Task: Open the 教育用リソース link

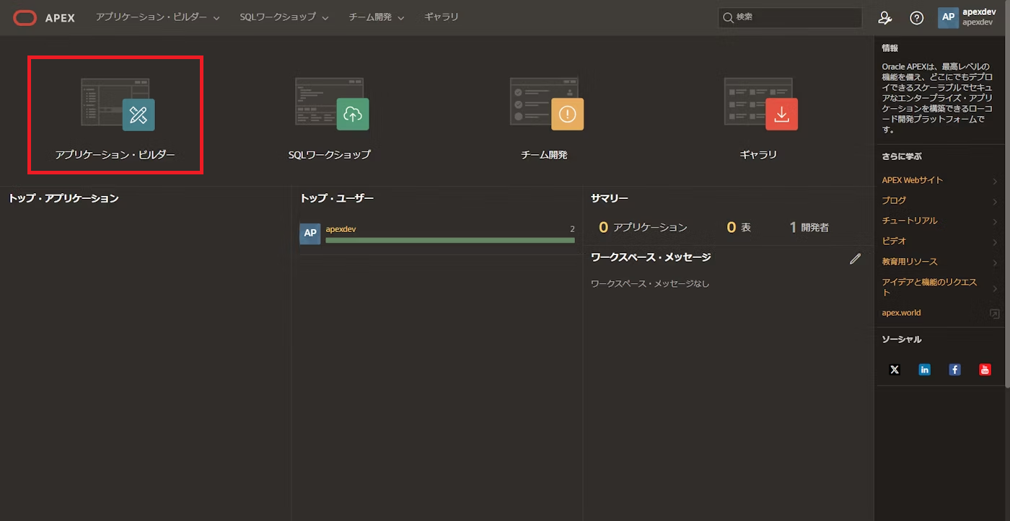Action: [910, 262]
